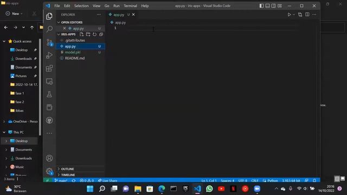The height and width of the screenshot is (195, 347).
Task: Change encoding via UTF-8 status item
Action: [x=243, y=180]
